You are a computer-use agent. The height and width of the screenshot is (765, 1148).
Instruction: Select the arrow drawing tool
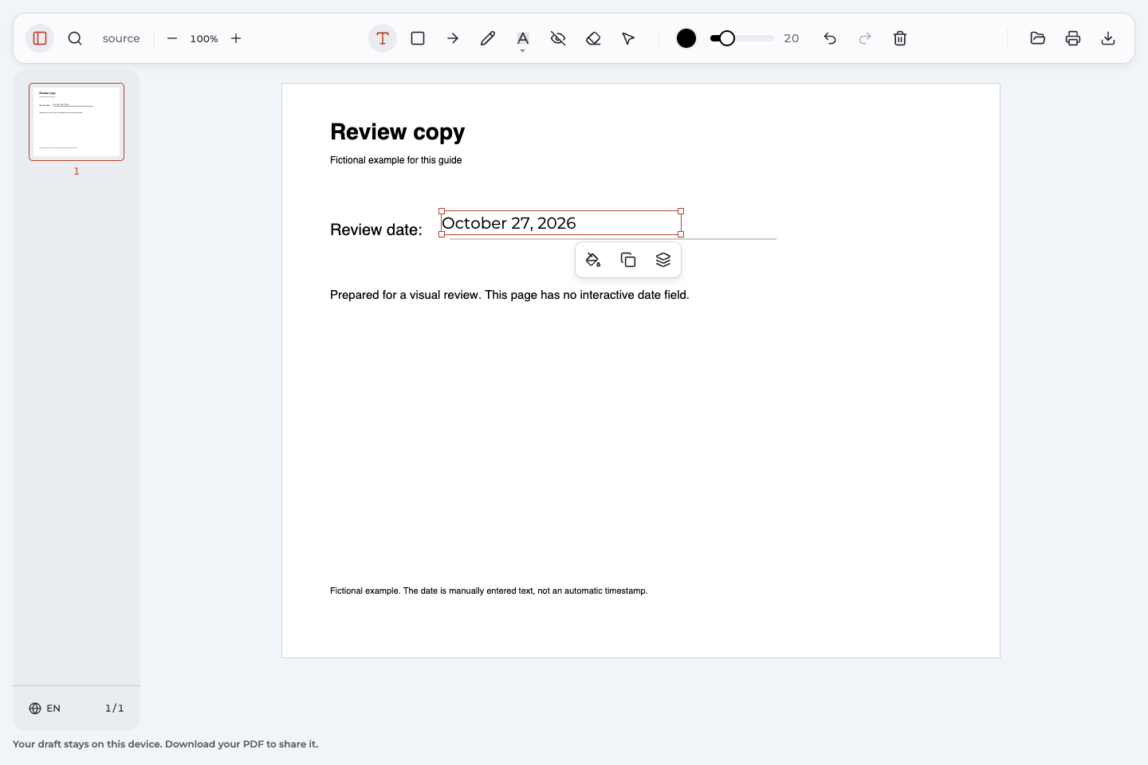(x=453, y=38)
